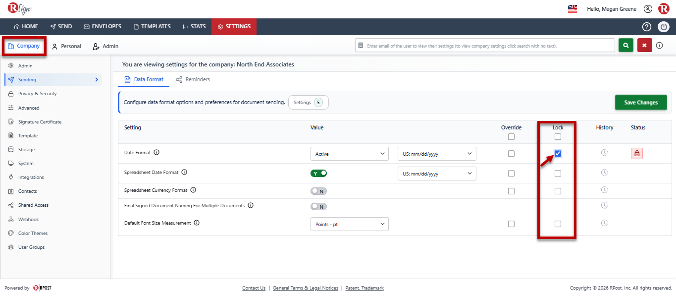Click the red clear search X button
This screenshot has height=296, width=676.
point(644,45)
